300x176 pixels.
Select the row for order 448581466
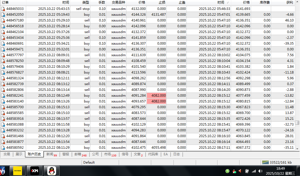[15, 136]
